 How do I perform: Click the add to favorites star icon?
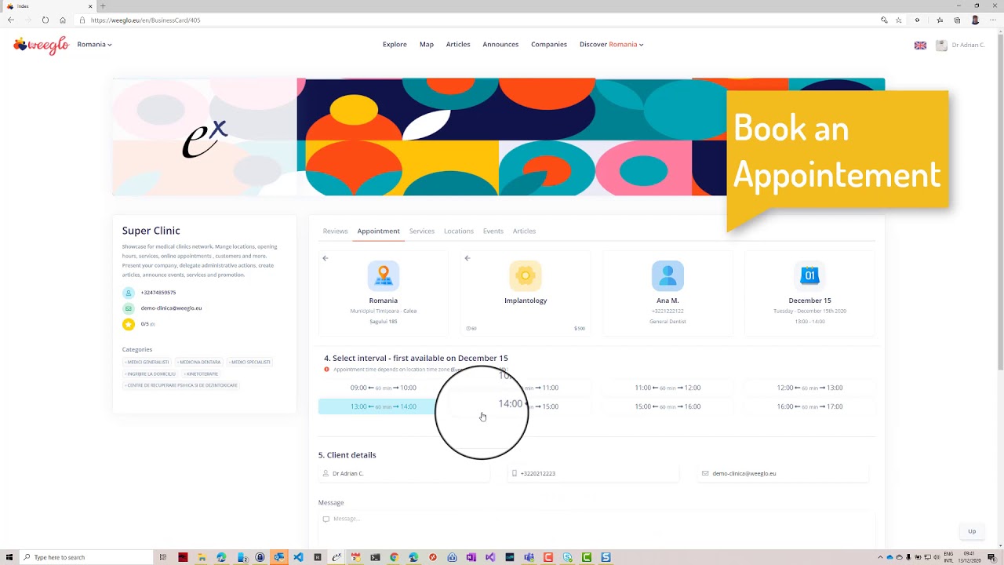coord(899,20)
